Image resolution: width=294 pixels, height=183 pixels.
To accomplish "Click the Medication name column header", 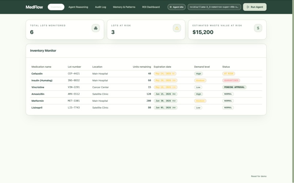I will (x=41, y=67).
